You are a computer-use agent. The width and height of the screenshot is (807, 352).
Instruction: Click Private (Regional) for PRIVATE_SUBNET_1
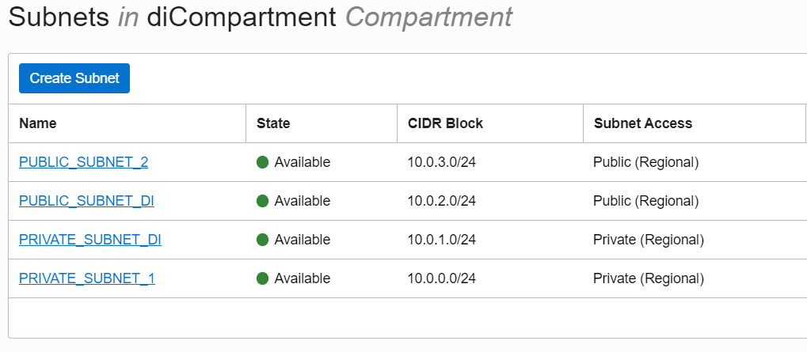click(x=648, y=278)
